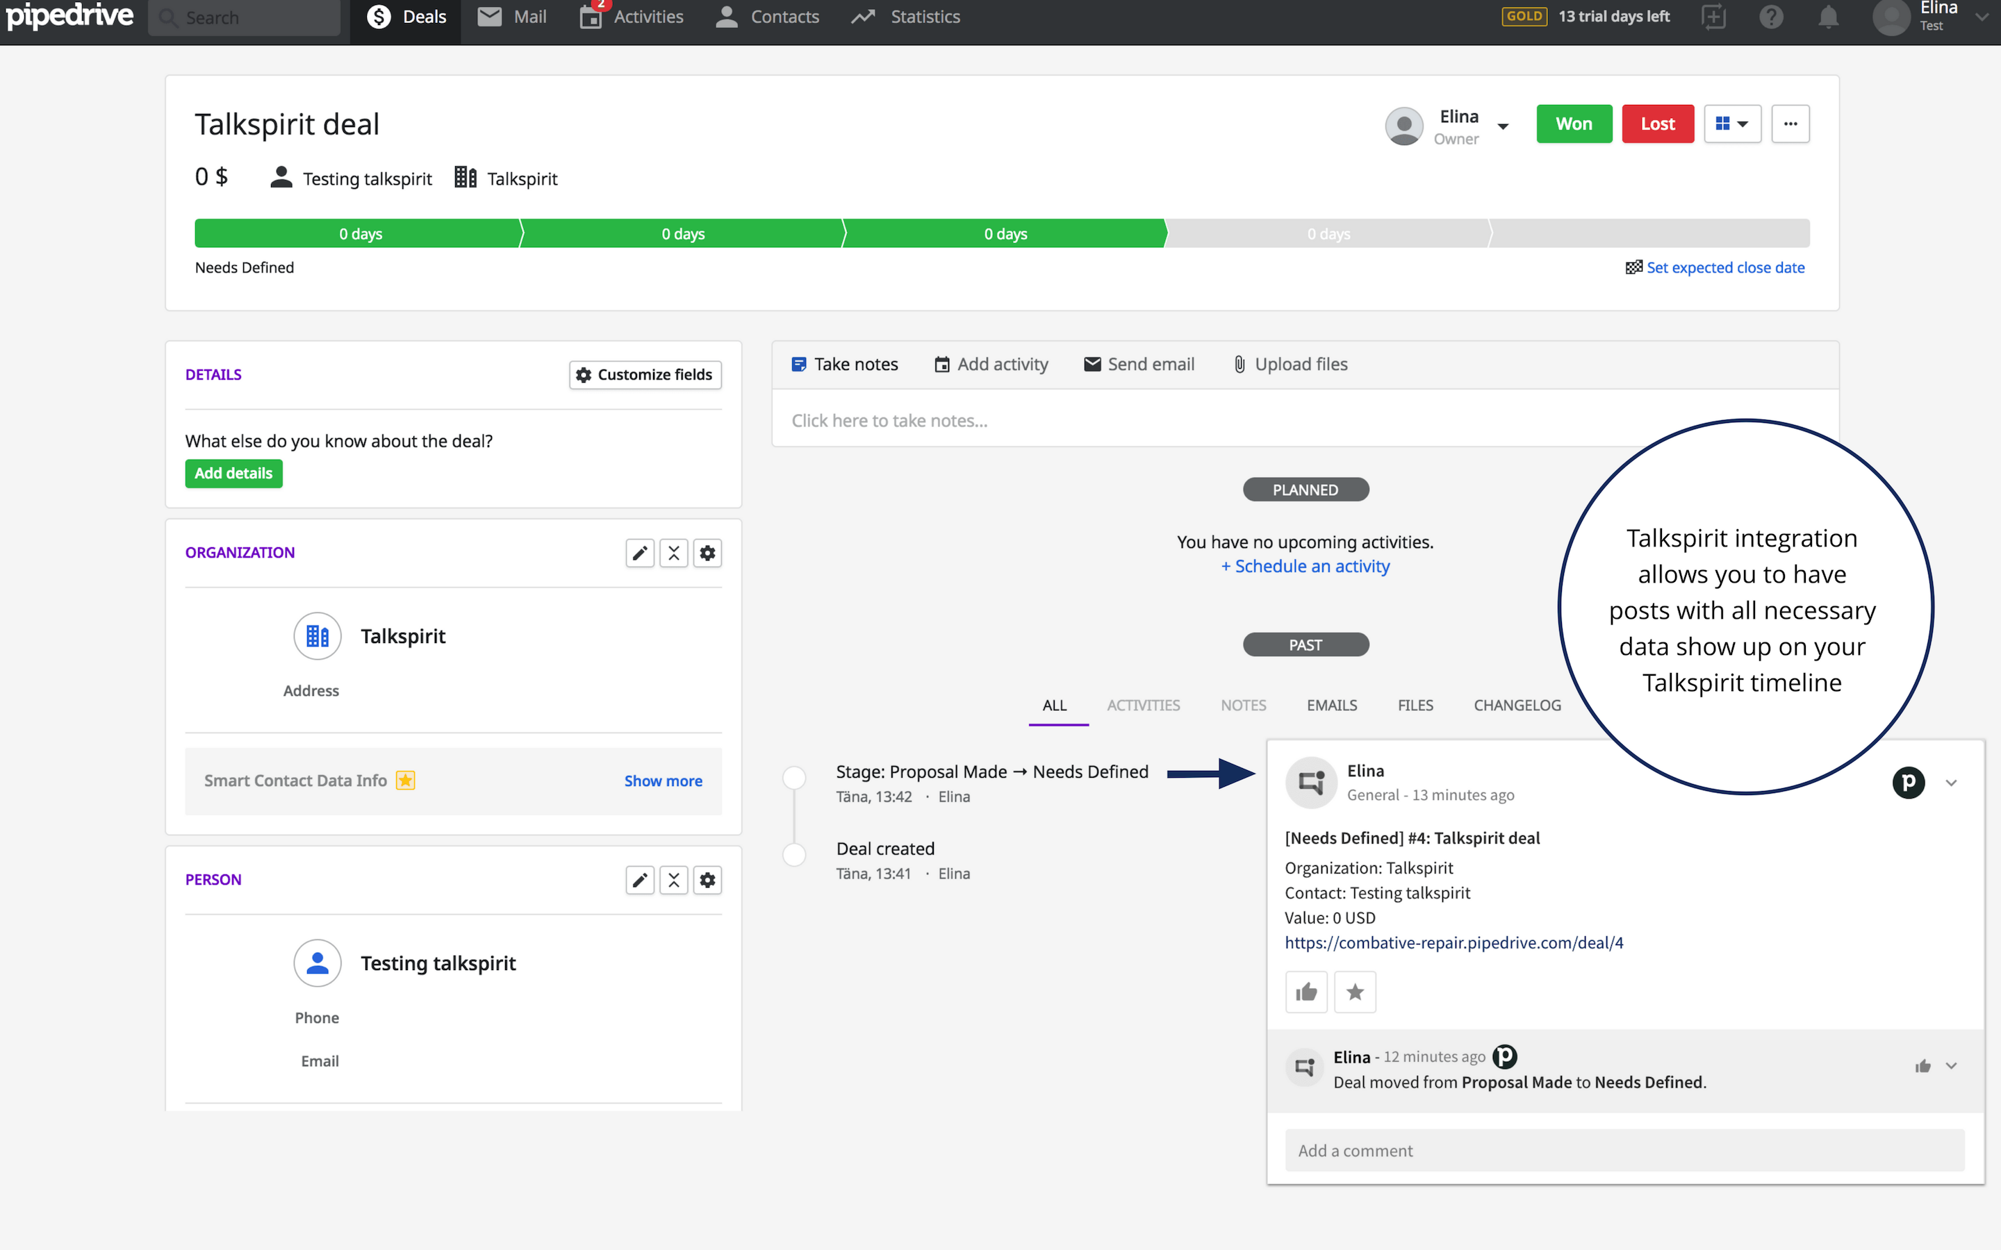Click Show more in Smart Contact Data

click(x=663, y=781)
